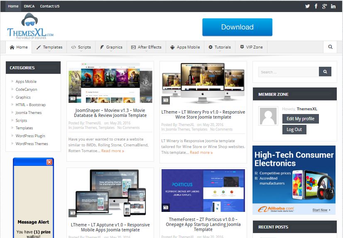Viewport: 343px width, 238px height.
Task: Click No Comments on Winery post
Action: click(221, 129)
